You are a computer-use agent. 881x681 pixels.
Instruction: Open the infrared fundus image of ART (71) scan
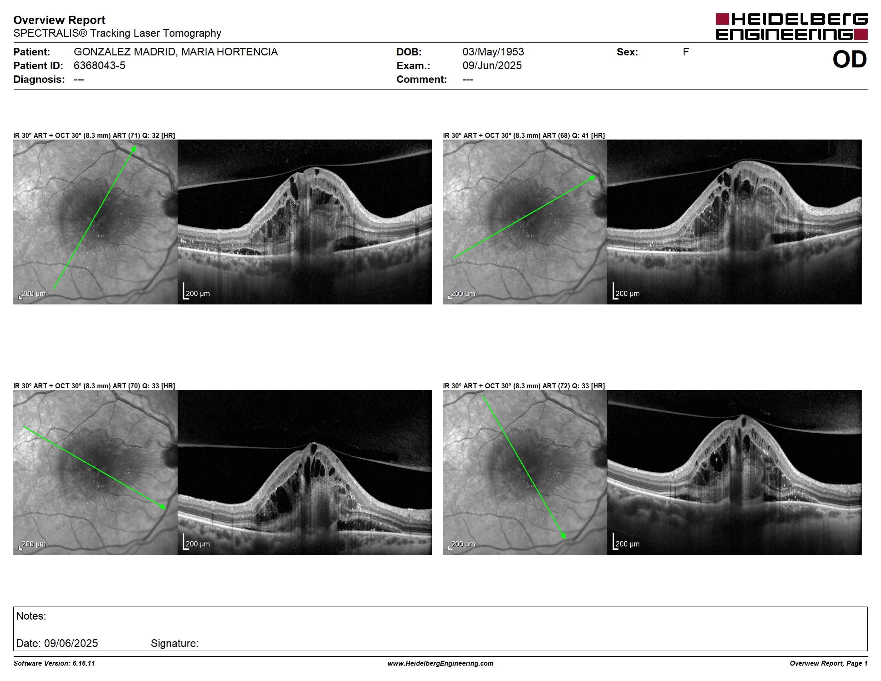pyautogui.click(x=95, y=222)
